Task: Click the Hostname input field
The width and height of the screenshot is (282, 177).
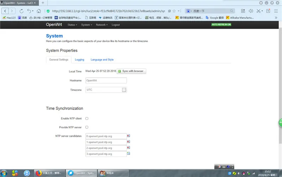Action: 106,80
